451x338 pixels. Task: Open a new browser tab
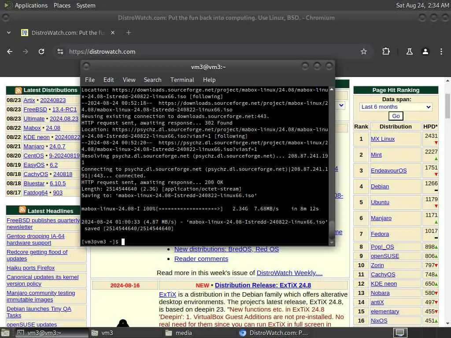click(x=129, y=33)
